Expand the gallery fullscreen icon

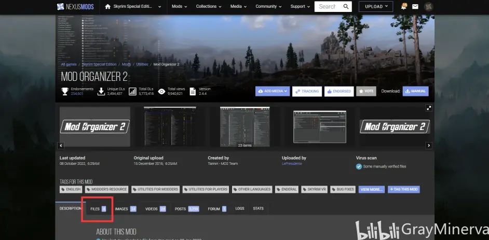pyautogui.click(x=429, y=108)
